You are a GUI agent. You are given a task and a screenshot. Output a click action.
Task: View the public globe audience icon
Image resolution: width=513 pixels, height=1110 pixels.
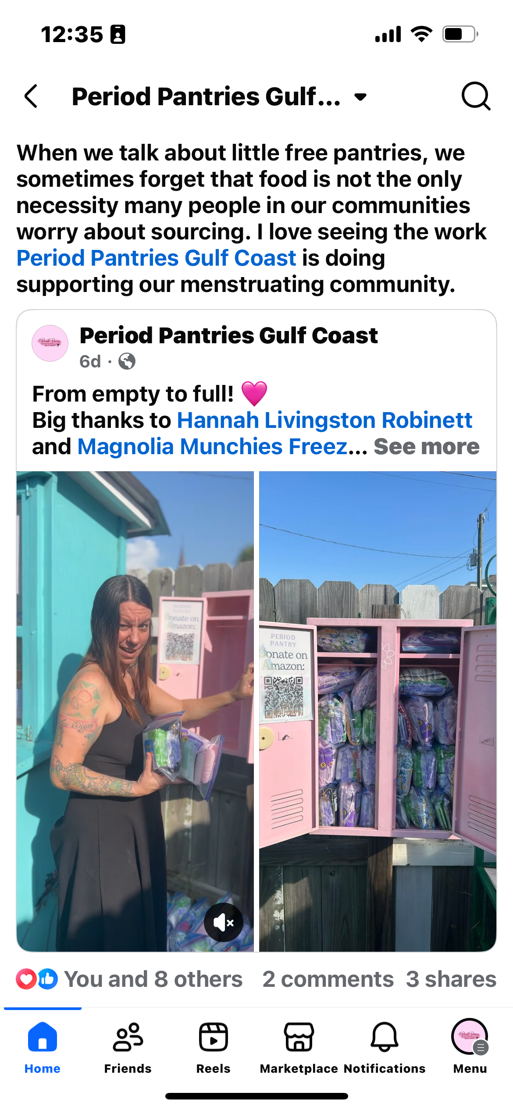pyautogui.click(x=127, y=361)
